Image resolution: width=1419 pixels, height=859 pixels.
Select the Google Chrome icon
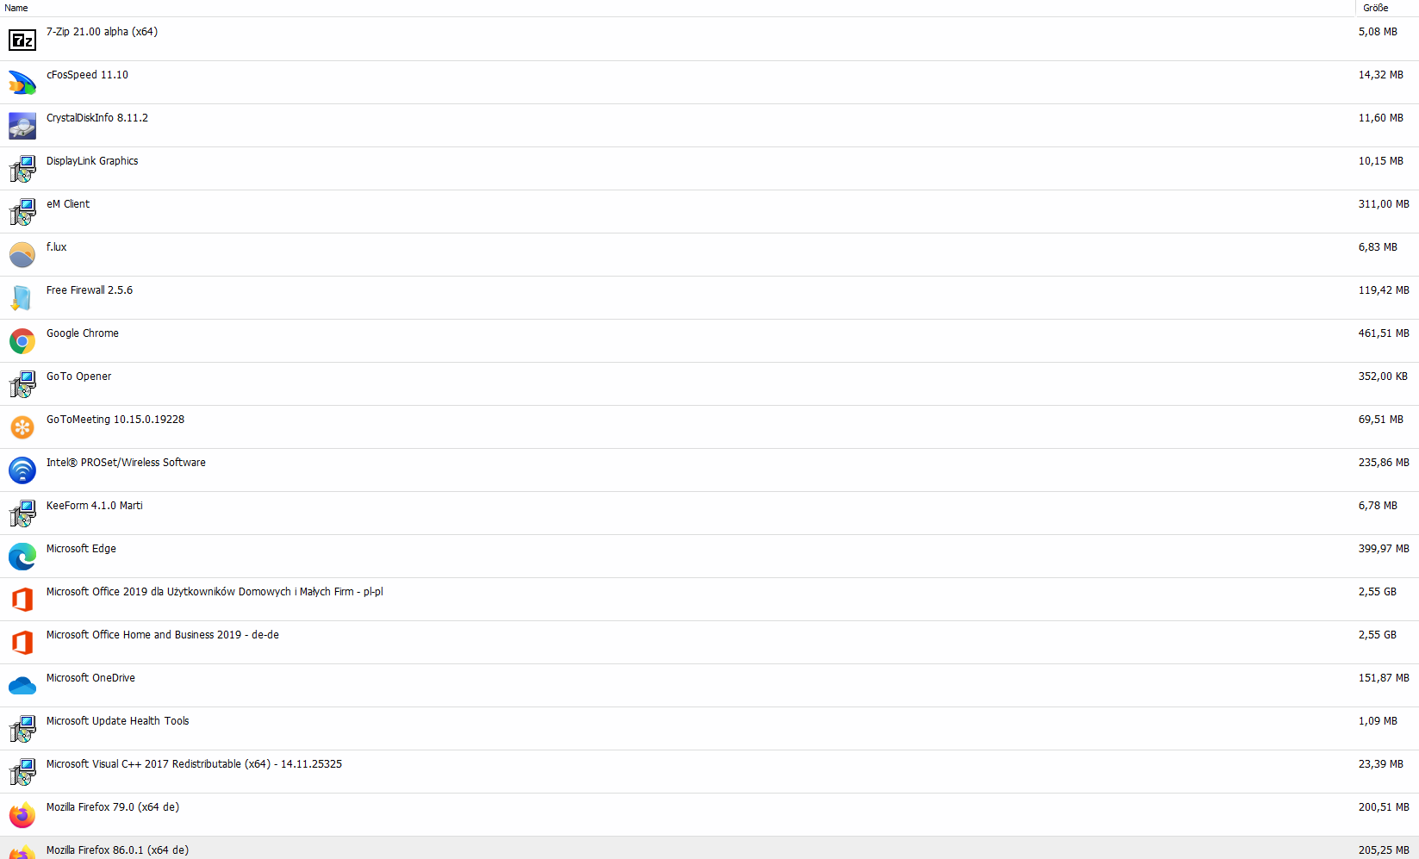point(22,341)
